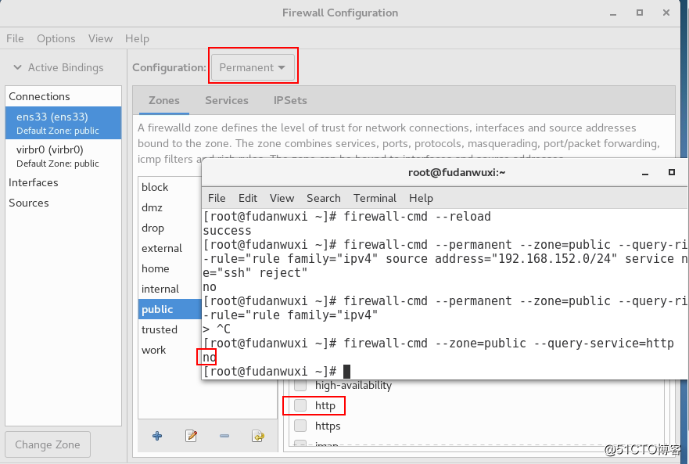Select the ens33 connection
Viewport: 689px width, 464px height.
tap(63, 123)
